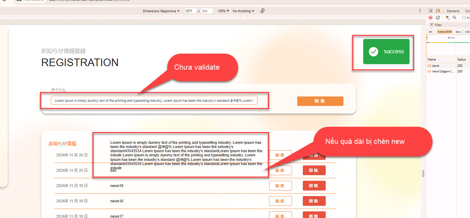This screenshot has height=218, width=470.
Task: Tick the Preserve log checkbox
Action: (x=464, y=18)
